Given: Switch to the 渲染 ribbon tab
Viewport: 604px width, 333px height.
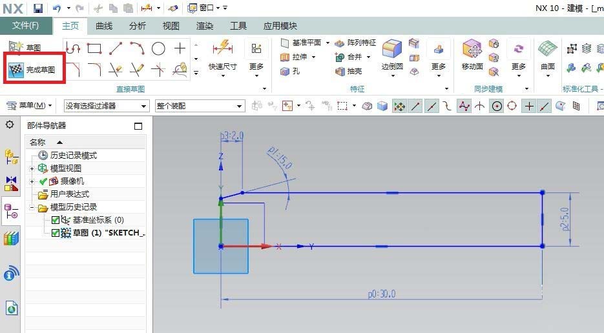Looking at the screenshot, I should point(205,26).
